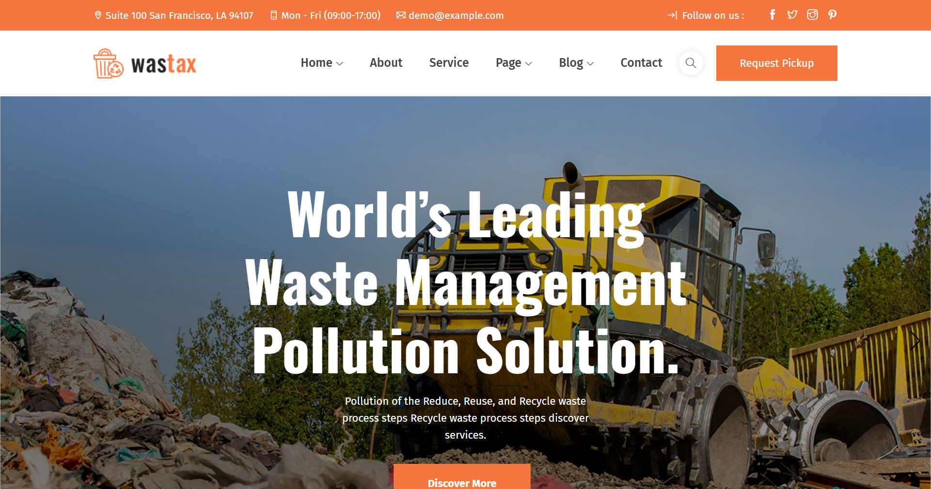This screenshot has width=931, height=489.
Task: Click the Mon - Fri opening hours text
Action: (331, 15)
